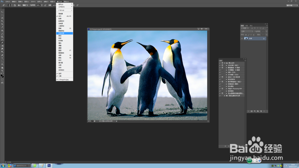299x168 pixels.
Task: Open document status bar arrow menu
Action: coord(117,121)
